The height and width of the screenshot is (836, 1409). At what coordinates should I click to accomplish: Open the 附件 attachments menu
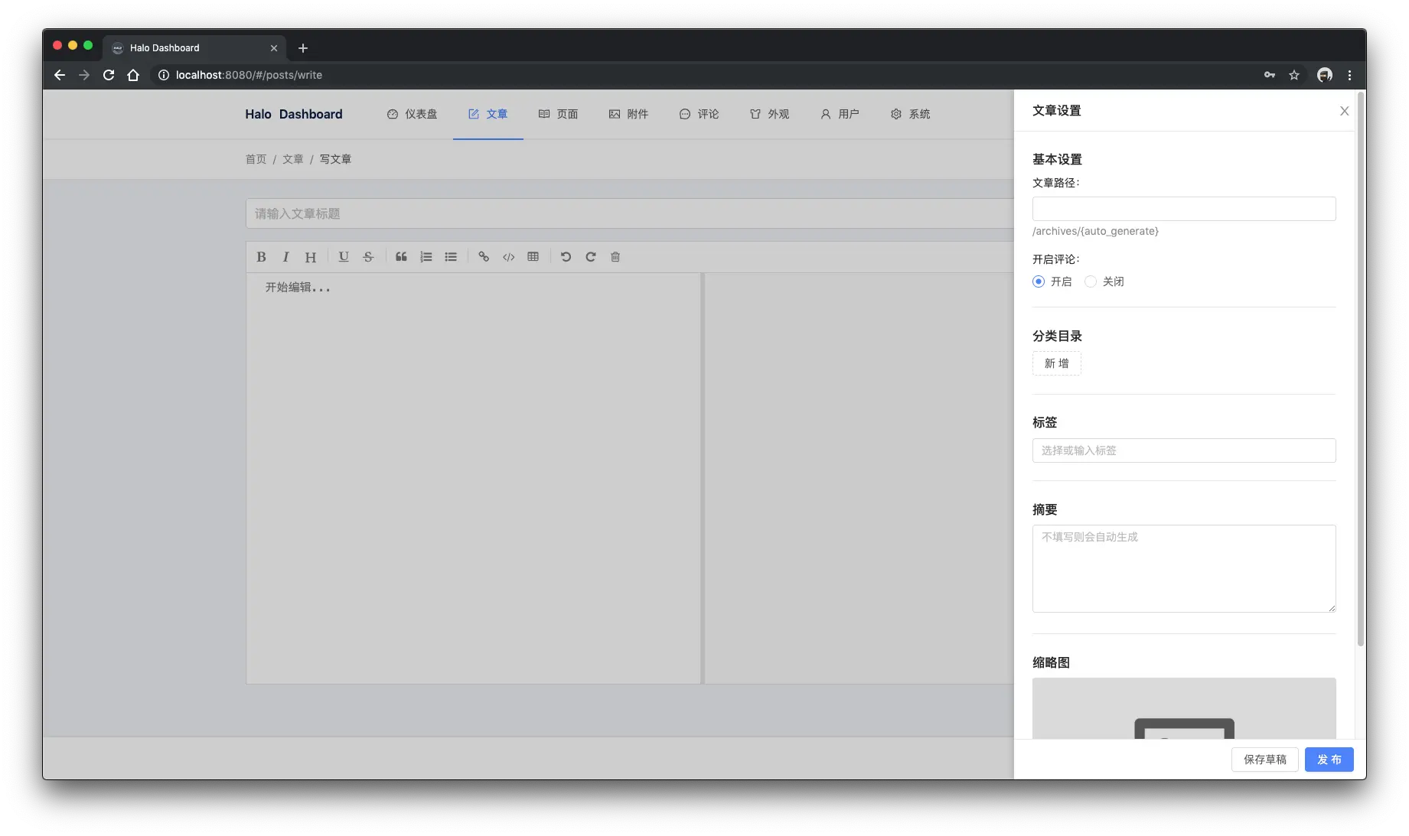(628, 114)
